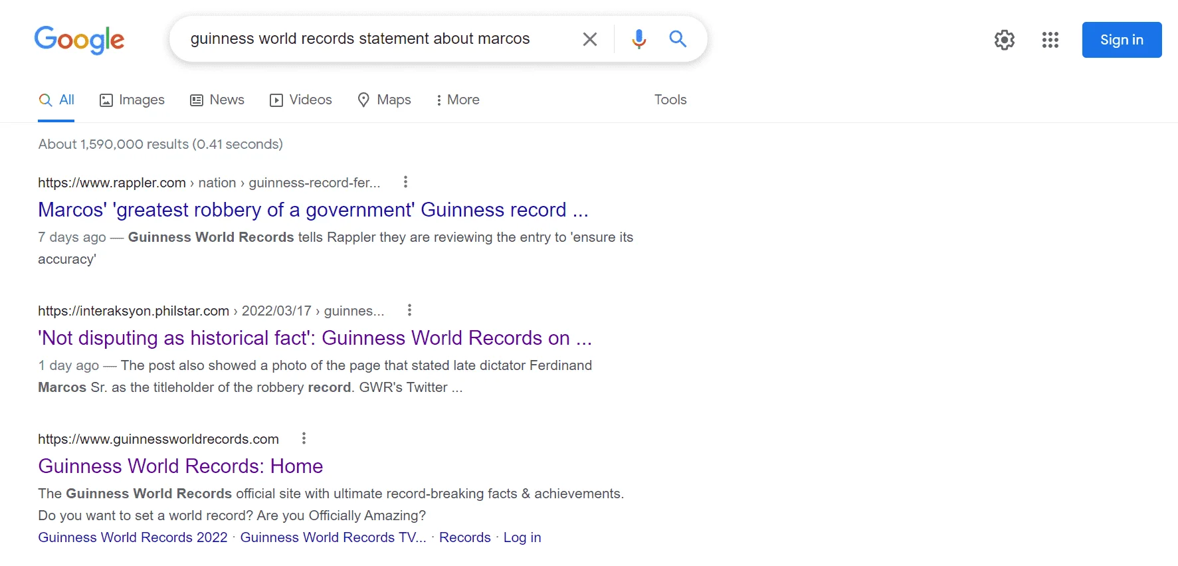Screen dimensions: 1178x566
Task: Open search Tools options
Action: [670, 100]
